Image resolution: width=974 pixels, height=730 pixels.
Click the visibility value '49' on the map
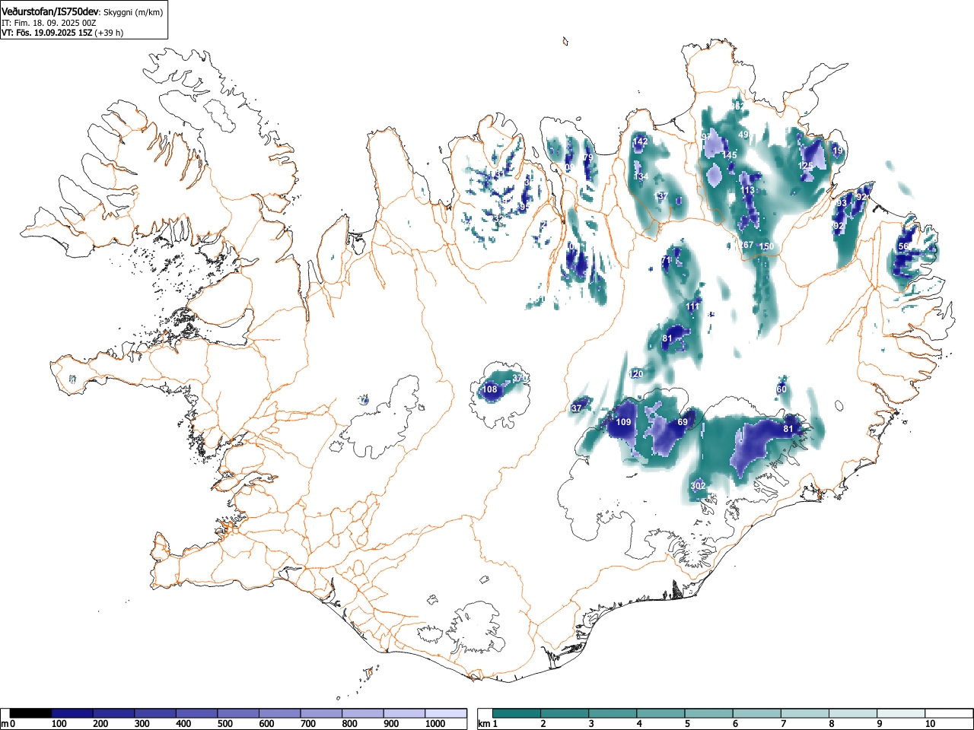coord(743,135)
